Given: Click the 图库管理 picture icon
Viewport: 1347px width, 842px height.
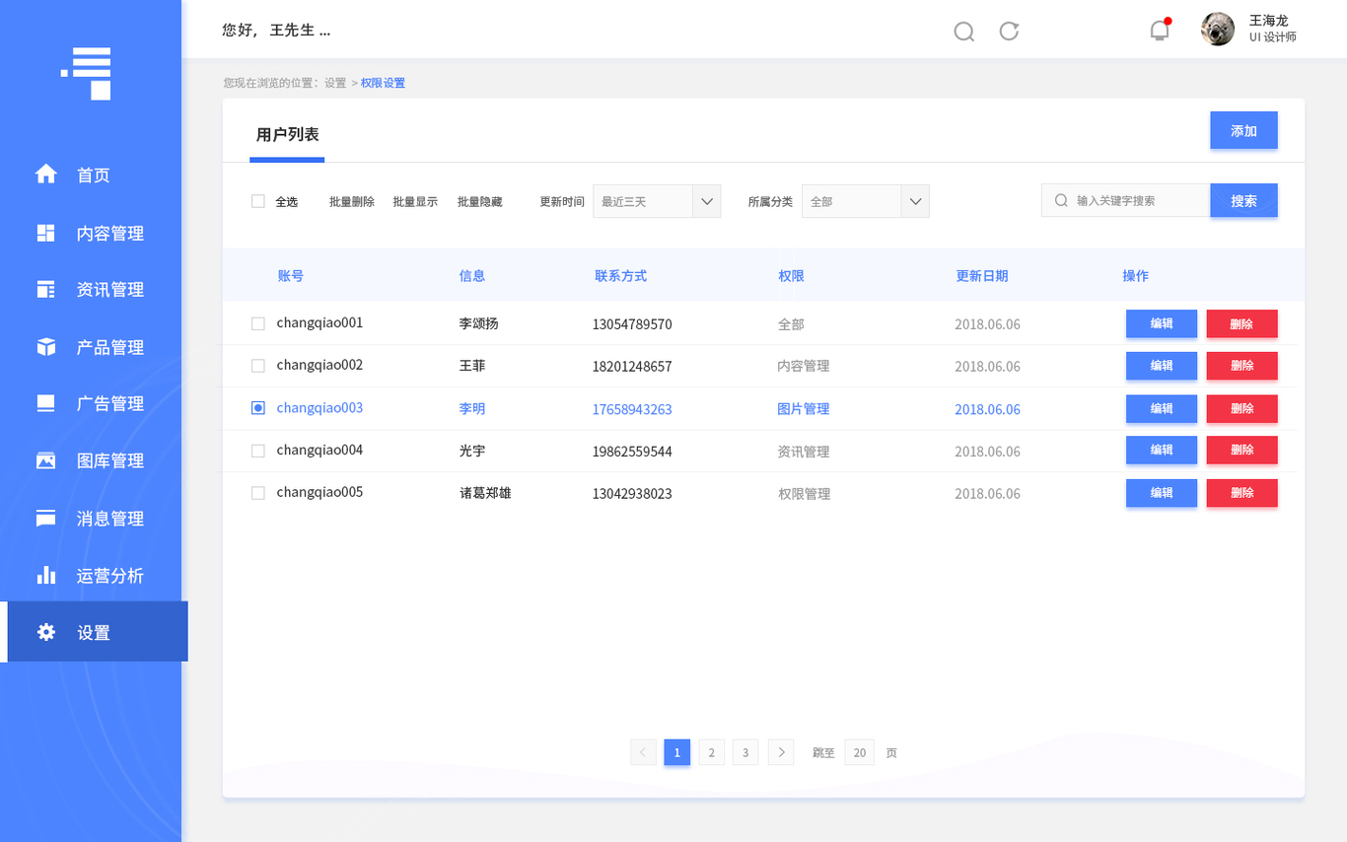Looking at the screenshot, I should click(x=46, y=460).
